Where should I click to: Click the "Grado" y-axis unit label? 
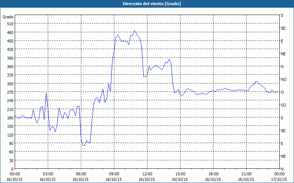coord(8,17)
